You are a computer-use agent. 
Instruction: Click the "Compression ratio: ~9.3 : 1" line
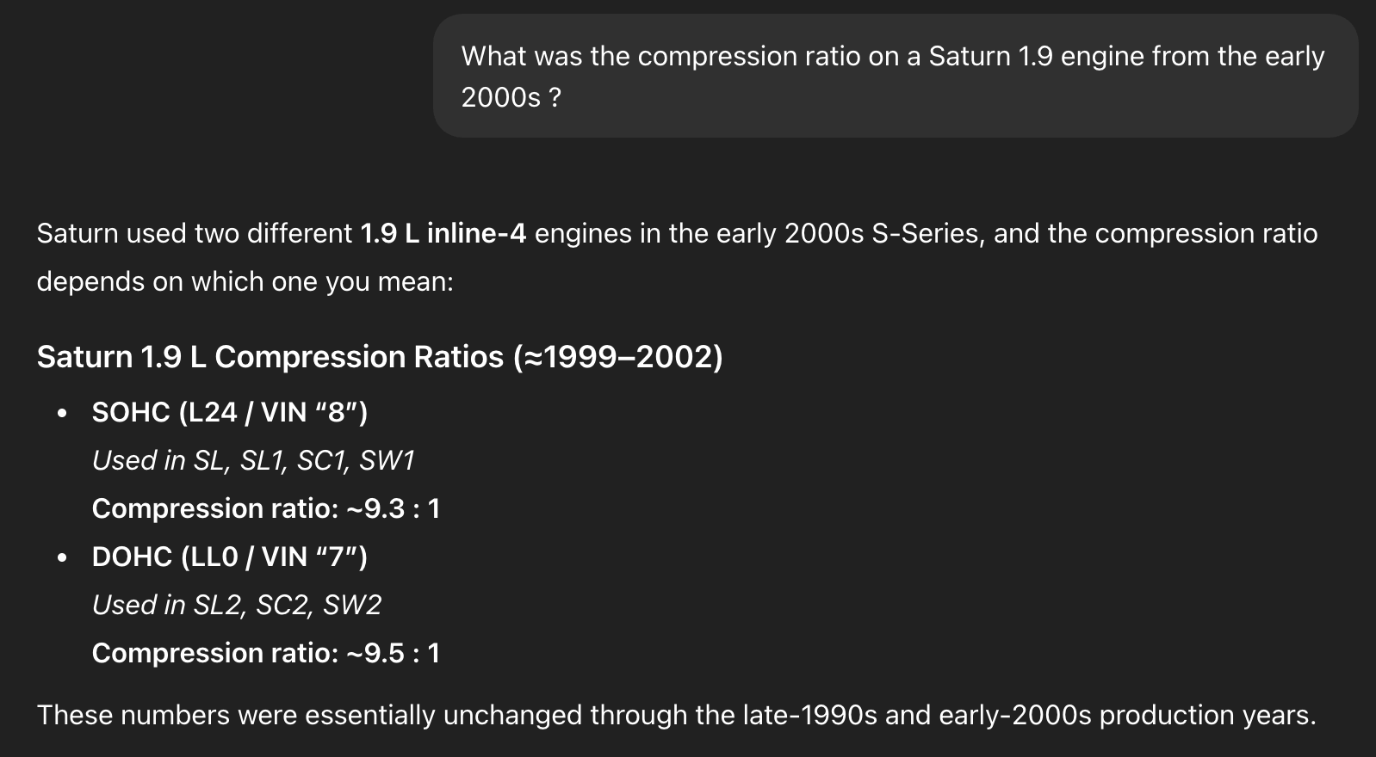[266, 509]
